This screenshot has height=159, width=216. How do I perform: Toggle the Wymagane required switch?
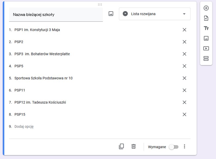coord(174,147)
